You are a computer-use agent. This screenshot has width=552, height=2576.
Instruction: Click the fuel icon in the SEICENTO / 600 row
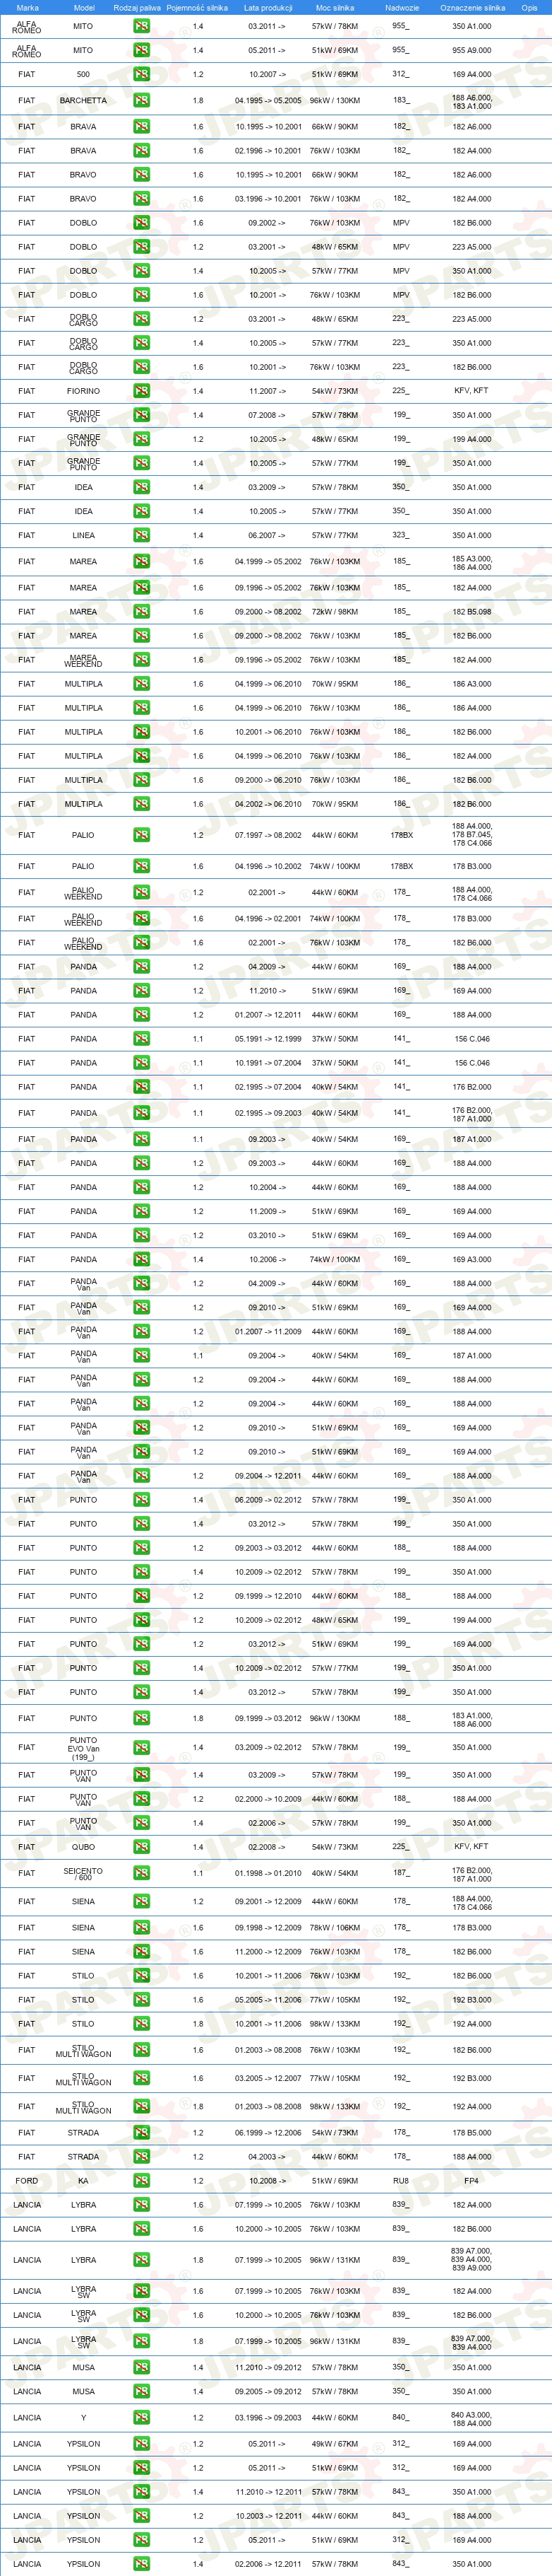coord(142,1873)
